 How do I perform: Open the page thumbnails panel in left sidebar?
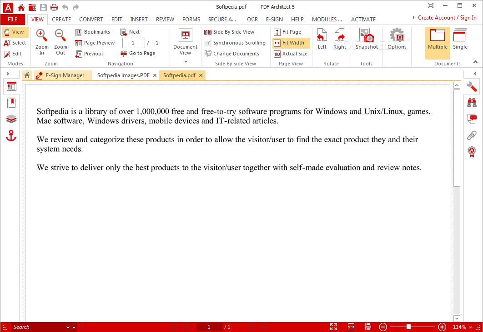(11, 87)
